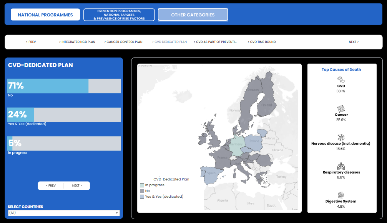
Task: Click the In progress legend color swatch
Action: [142, 185]
